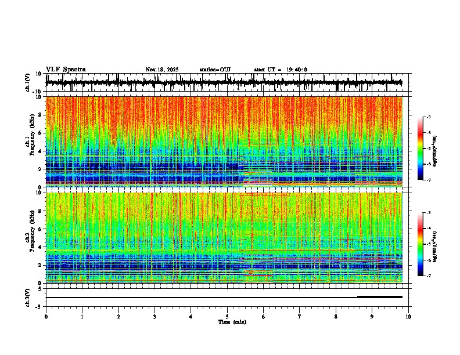Click the '-3' tick on ch.2 color bar
The width and height of the screenshot is (460, 355).
pyautogui.click(x=429, y=213)
